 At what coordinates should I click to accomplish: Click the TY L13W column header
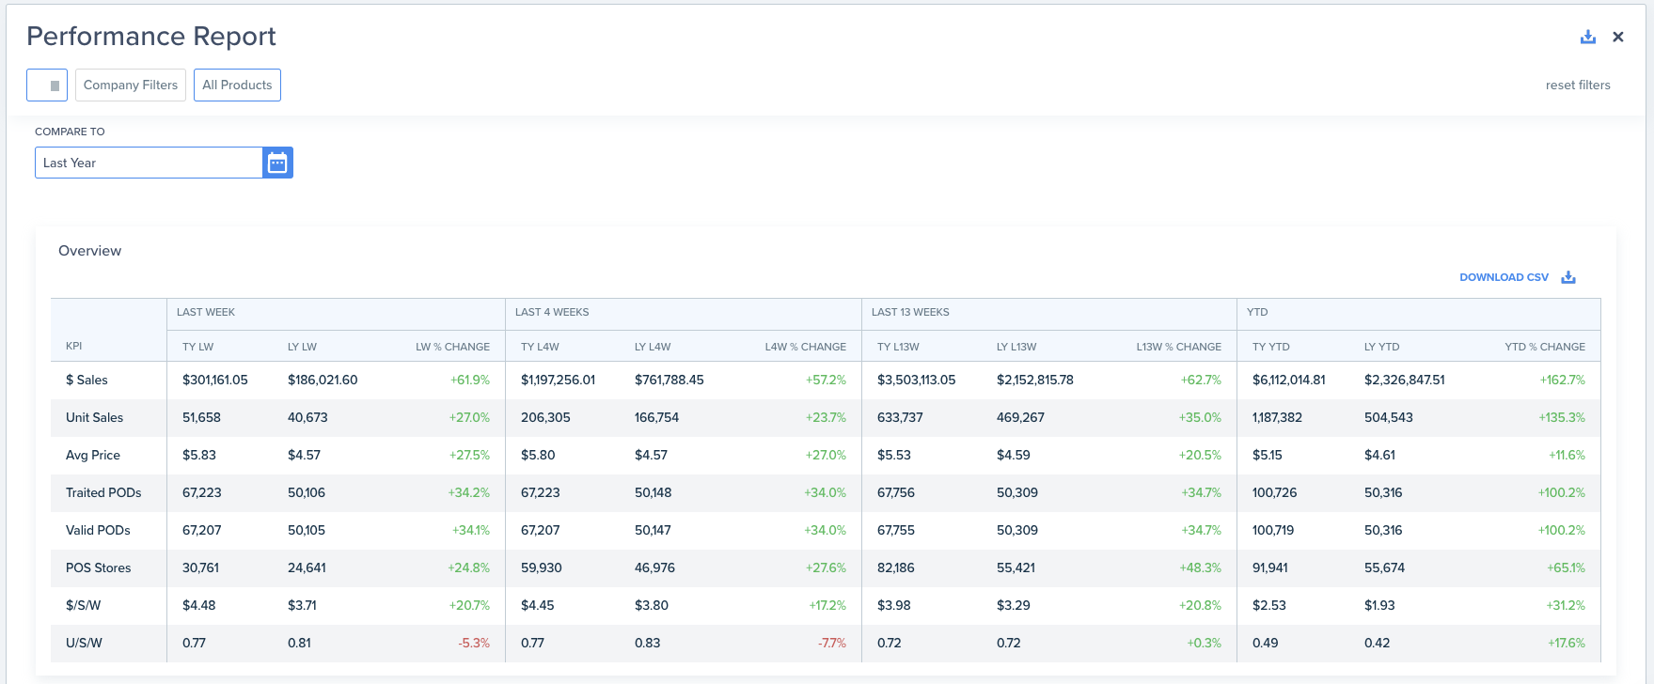click(898, 347)
